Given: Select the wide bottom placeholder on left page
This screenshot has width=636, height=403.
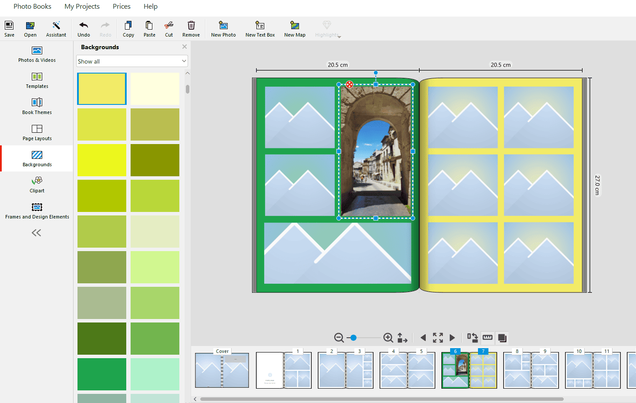Looking at the screenshot, I should [338, 253].
